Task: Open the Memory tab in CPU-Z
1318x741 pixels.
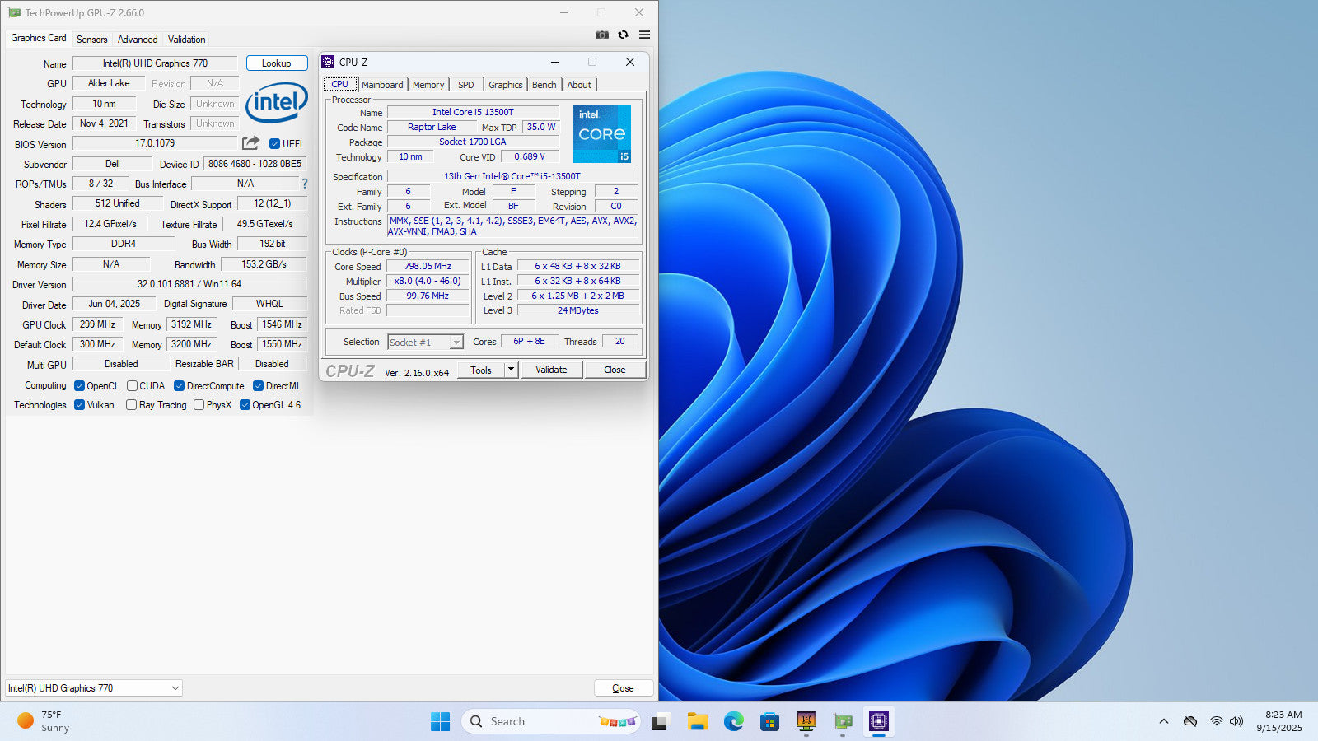Action: pos(428,85)
